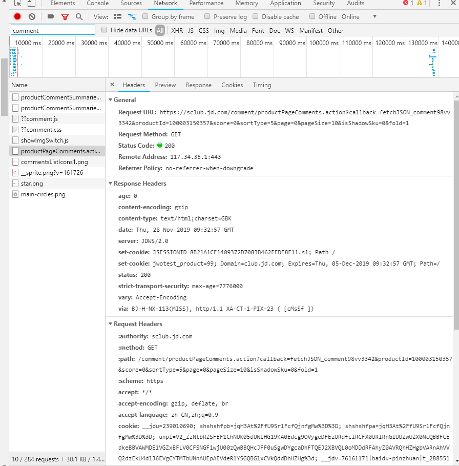
Task: Collapse the Response Headers section
Action: (x=111, y=184)
